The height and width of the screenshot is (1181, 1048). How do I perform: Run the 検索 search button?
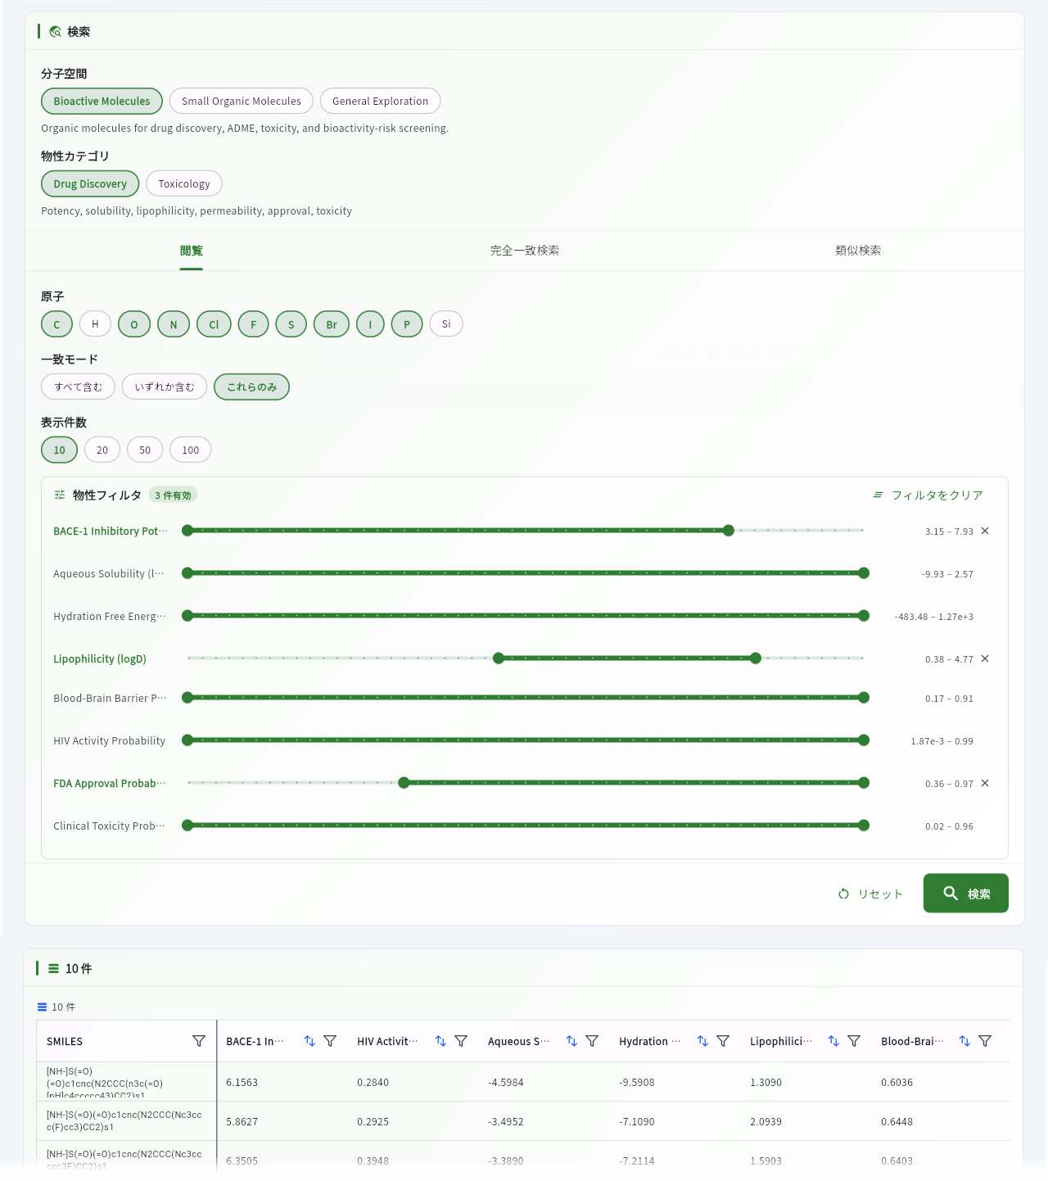pos(966,894)
